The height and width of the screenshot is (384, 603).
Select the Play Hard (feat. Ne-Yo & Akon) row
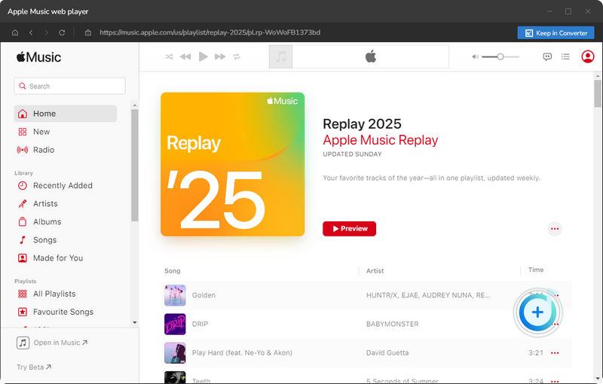(x=366, y=353)
